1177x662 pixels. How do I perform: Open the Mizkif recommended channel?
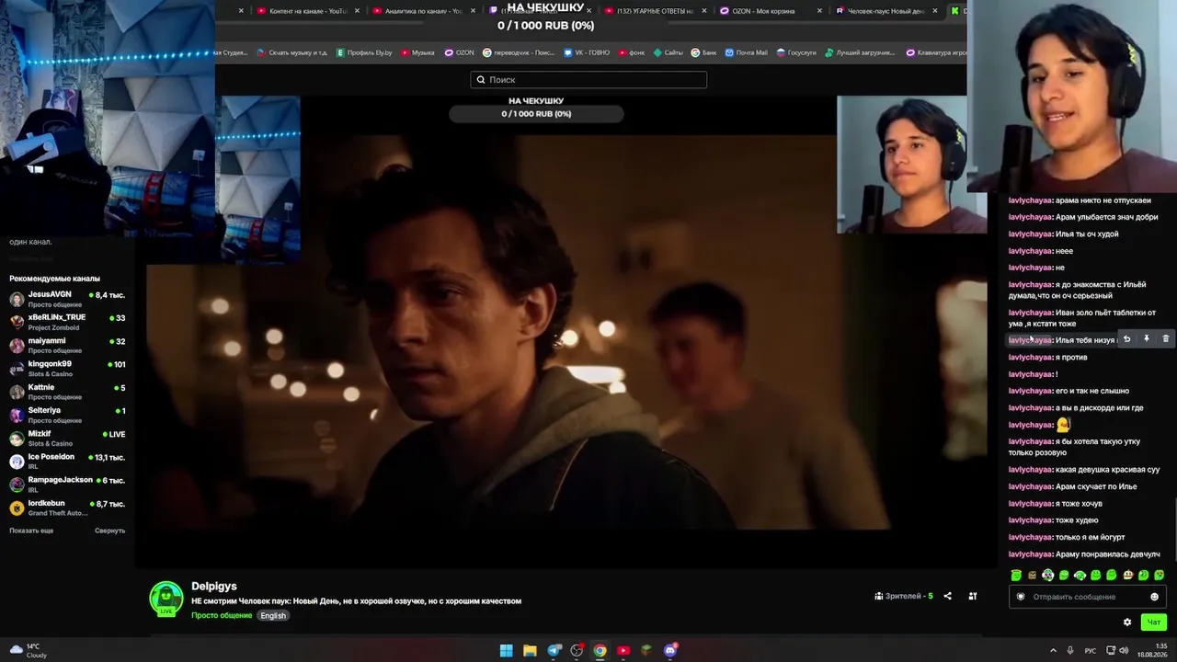[67, 439]
